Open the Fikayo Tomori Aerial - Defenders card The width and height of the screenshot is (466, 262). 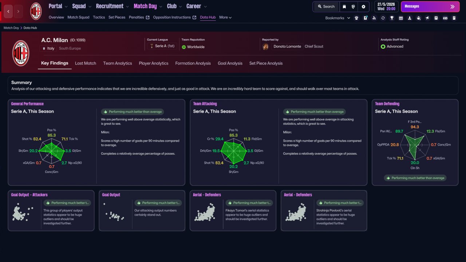233,211
